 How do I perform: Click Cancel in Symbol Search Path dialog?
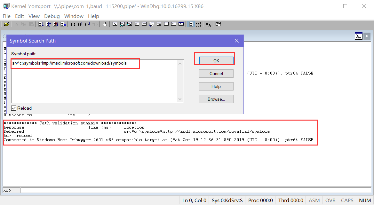[216, 74]
